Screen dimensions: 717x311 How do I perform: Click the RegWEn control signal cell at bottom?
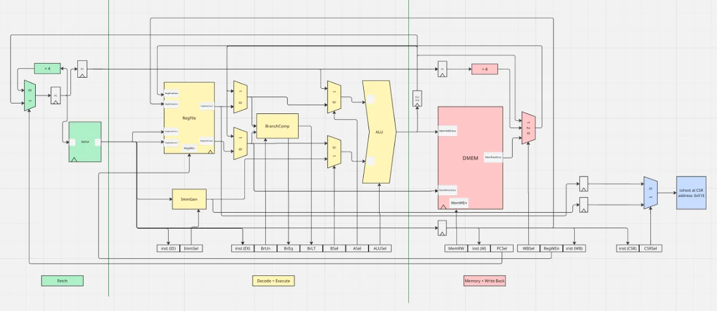pyautogui.click(x=551, y=248)
